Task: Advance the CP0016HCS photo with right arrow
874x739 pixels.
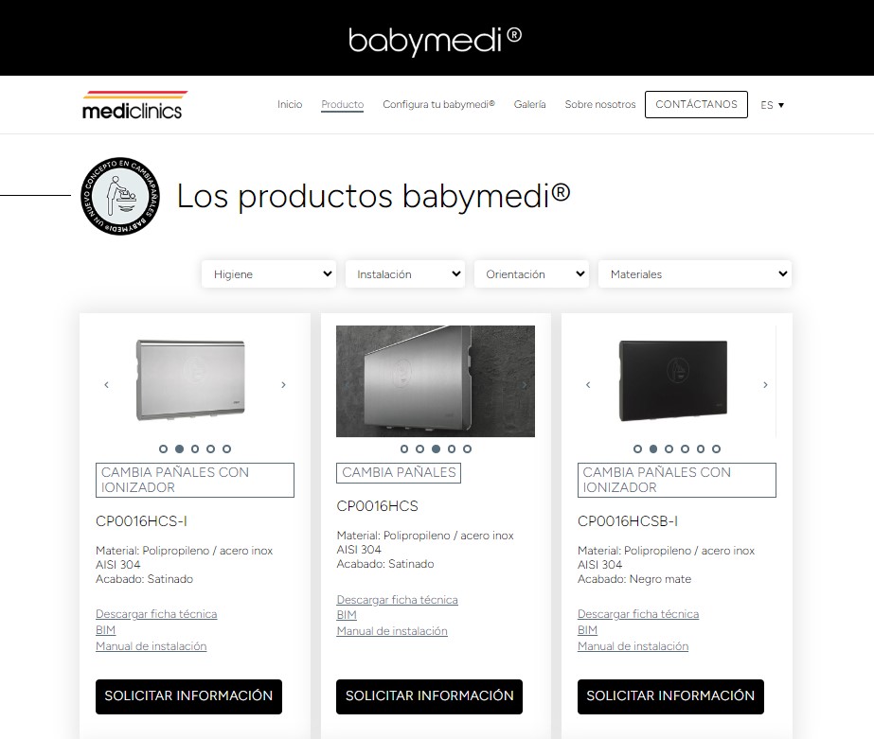Action: click(x=524, y=385)
